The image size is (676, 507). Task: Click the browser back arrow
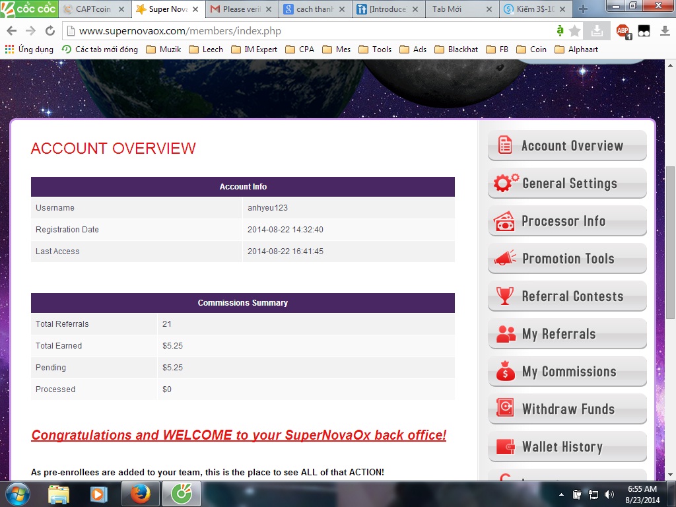coord(12,30)
